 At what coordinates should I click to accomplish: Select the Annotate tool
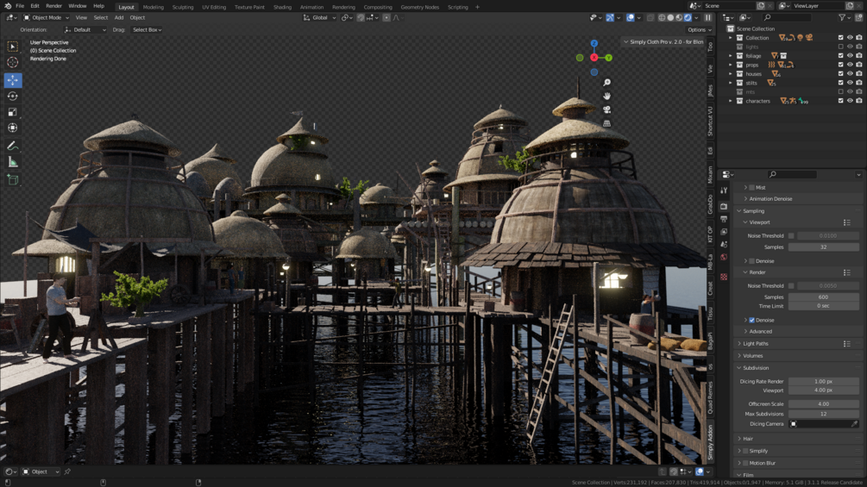click(x=13, y=146)
